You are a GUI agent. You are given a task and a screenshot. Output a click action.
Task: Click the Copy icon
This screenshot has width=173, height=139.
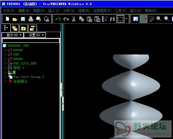[81, 19]
